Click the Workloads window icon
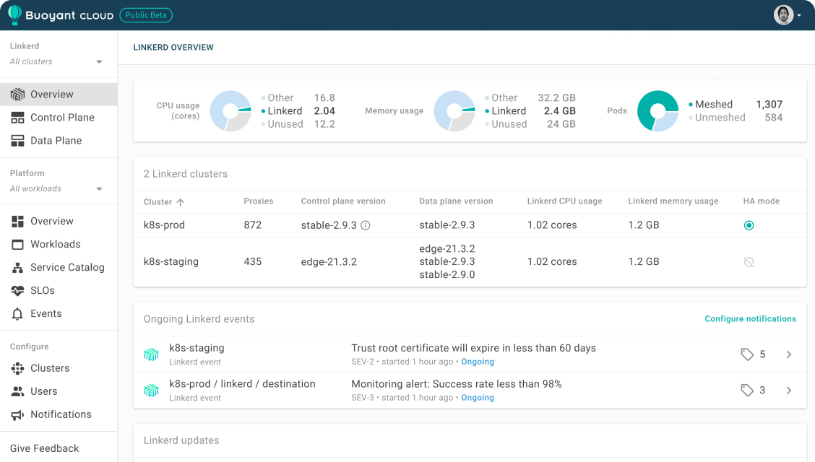 click(17, 245)
